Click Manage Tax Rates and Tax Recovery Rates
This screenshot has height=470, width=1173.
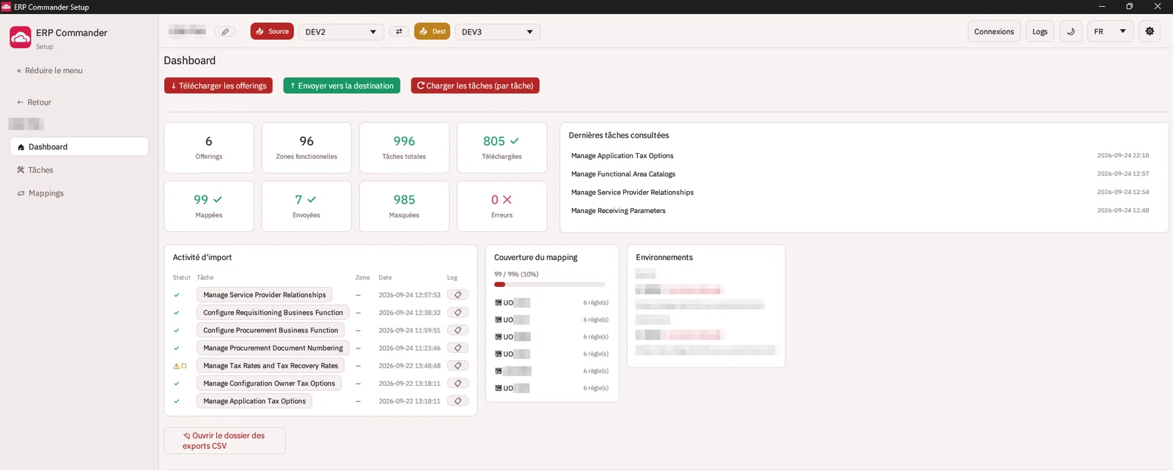(x=271, y=365)
